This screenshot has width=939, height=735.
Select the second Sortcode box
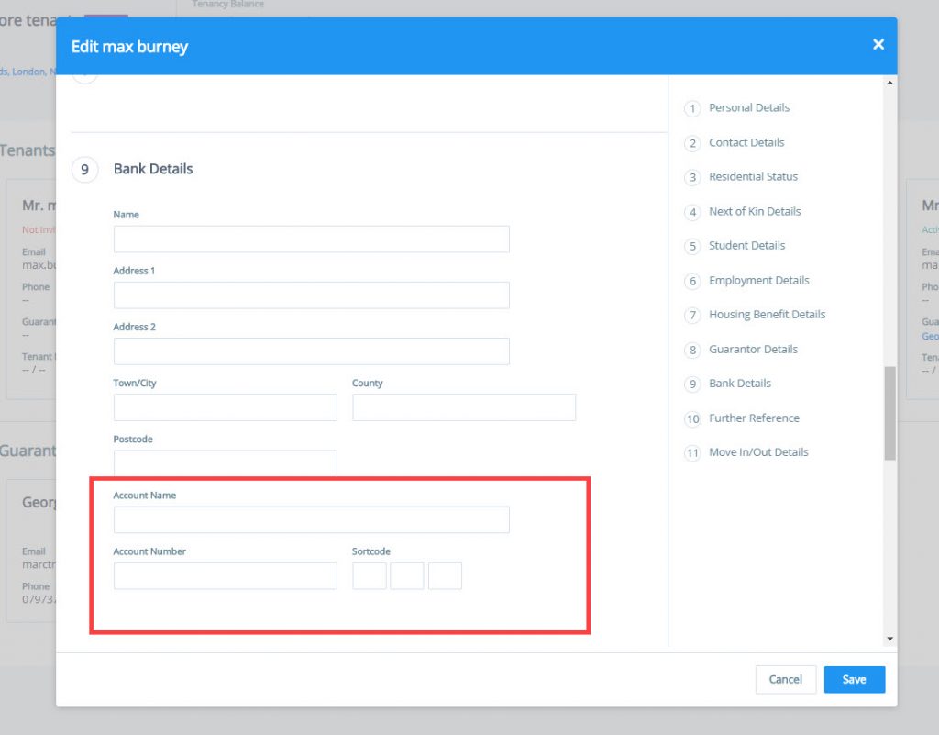tap(407, 575)
